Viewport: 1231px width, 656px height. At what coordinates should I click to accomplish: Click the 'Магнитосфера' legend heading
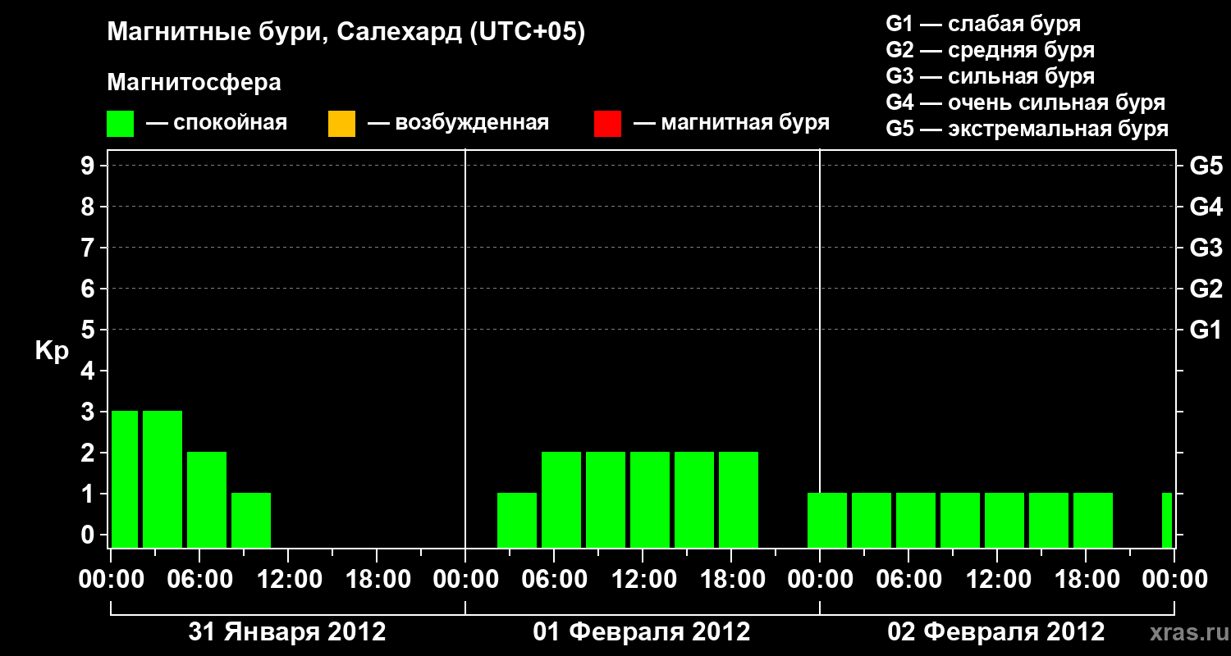[194, 83]
